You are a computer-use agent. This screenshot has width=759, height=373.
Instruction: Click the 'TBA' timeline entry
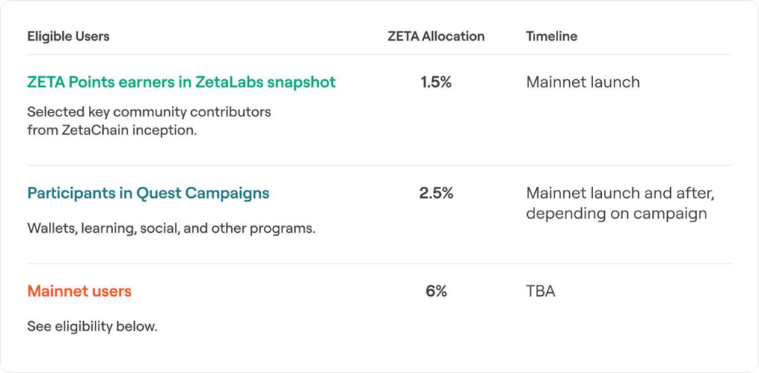click(x=540, y=291)
